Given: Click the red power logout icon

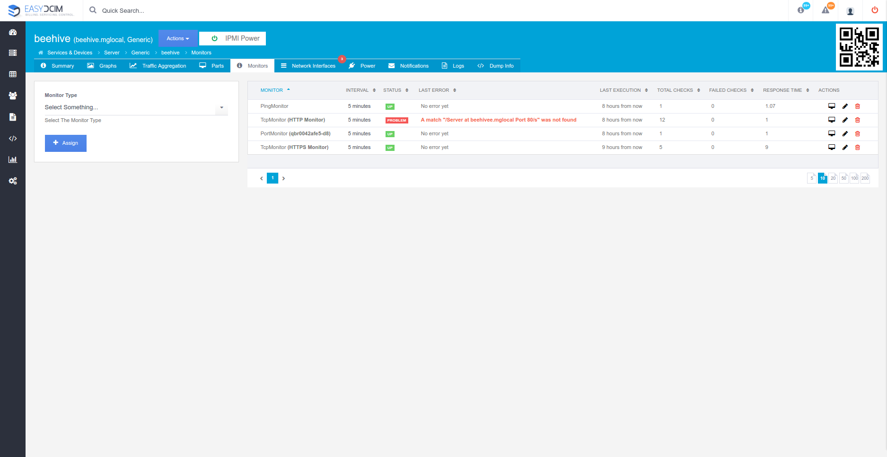Looking at the screenshot, I should [874, 10].
